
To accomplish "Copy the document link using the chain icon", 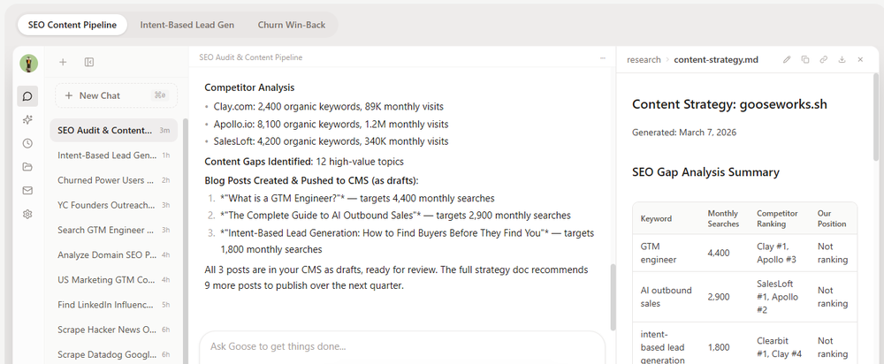I will click(823, 60).
